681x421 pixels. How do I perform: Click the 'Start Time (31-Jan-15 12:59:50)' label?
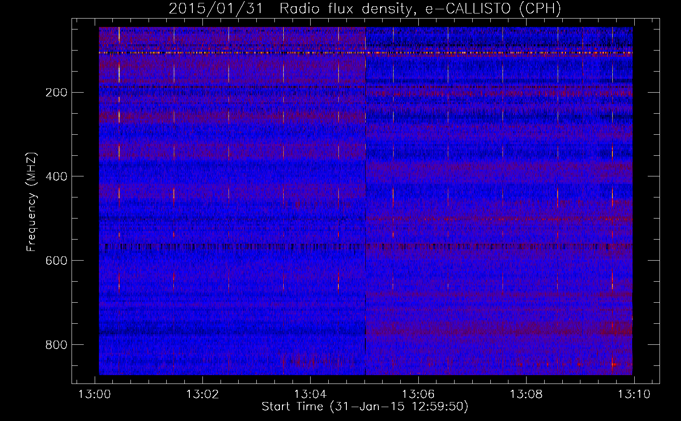pos(364,407)
